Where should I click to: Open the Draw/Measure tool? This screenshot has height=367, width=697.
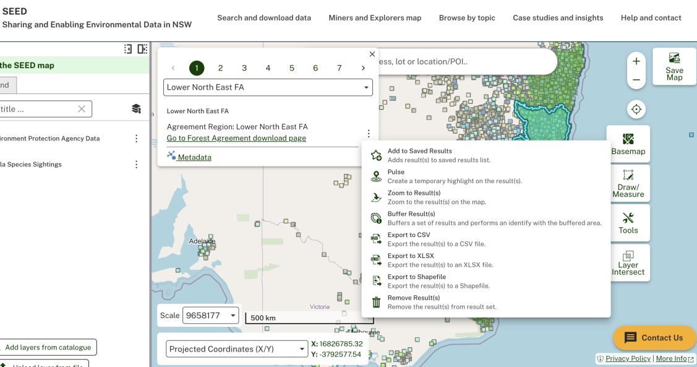628,183
